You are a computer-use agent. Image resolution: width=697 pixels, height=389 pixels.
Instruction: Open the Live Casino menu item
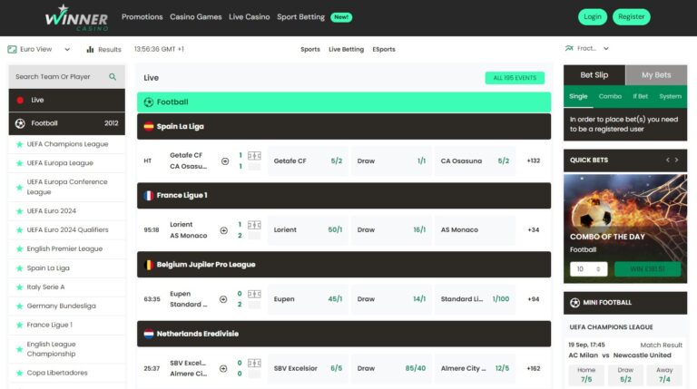click(249, 17)
